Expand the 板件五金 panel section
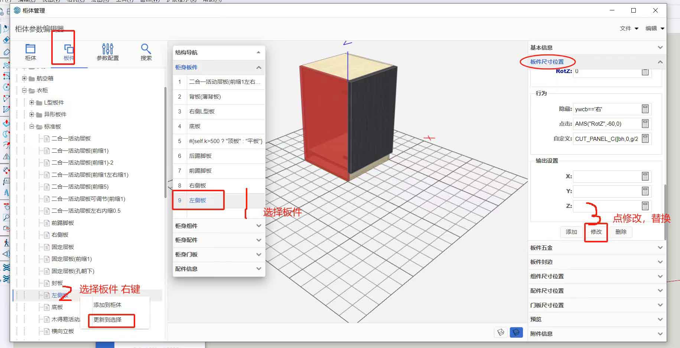 (x=595, y=248)
